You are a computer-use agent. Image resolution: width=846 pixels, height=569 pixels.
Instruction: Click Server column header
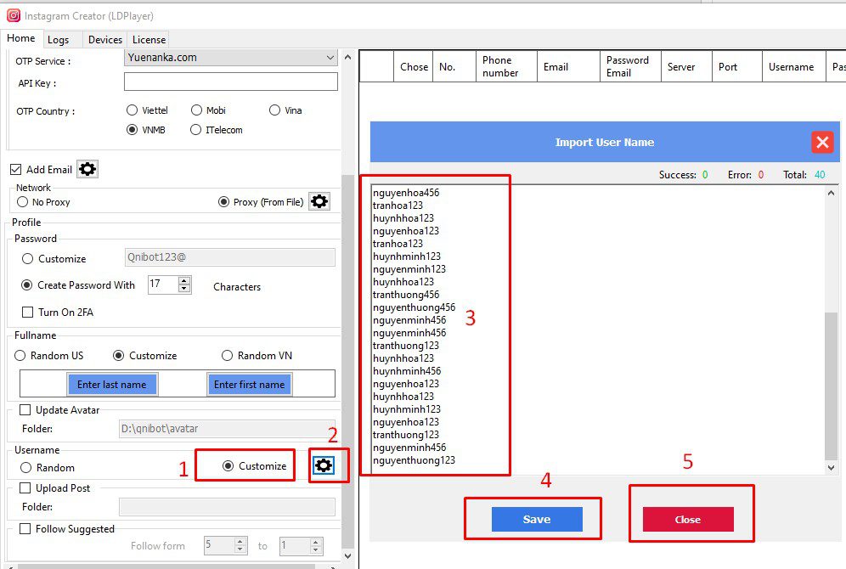(687, 66)
